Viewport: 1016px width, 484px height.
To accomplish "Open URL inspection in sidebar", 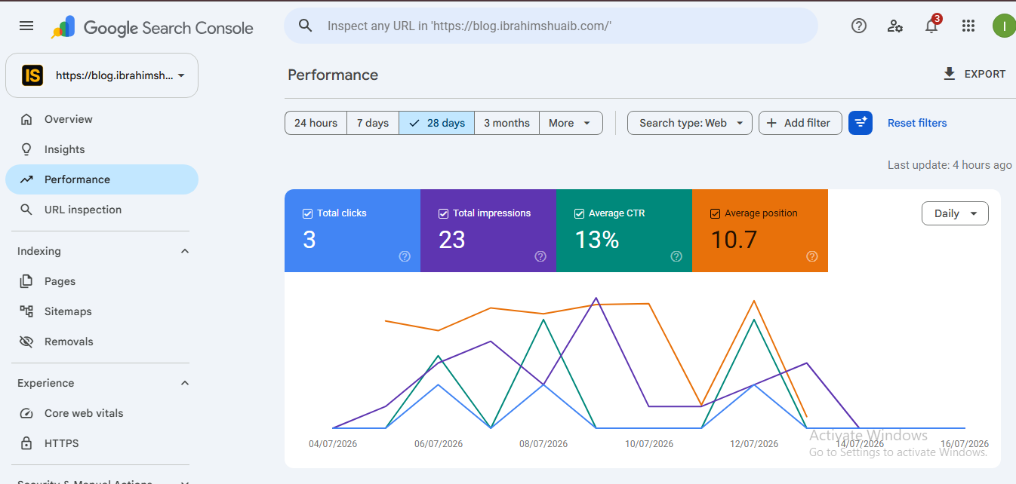I will tap(102, 210).
